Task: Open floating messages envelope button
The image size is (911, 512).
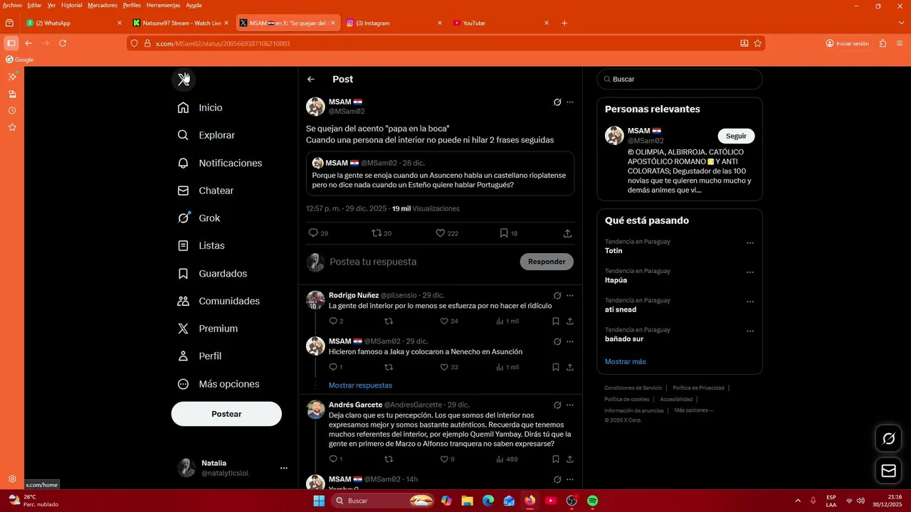Action: 888,471
